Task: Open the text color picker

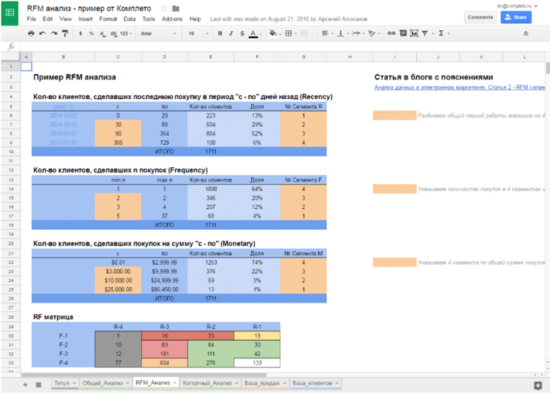Action: [255, 33]
